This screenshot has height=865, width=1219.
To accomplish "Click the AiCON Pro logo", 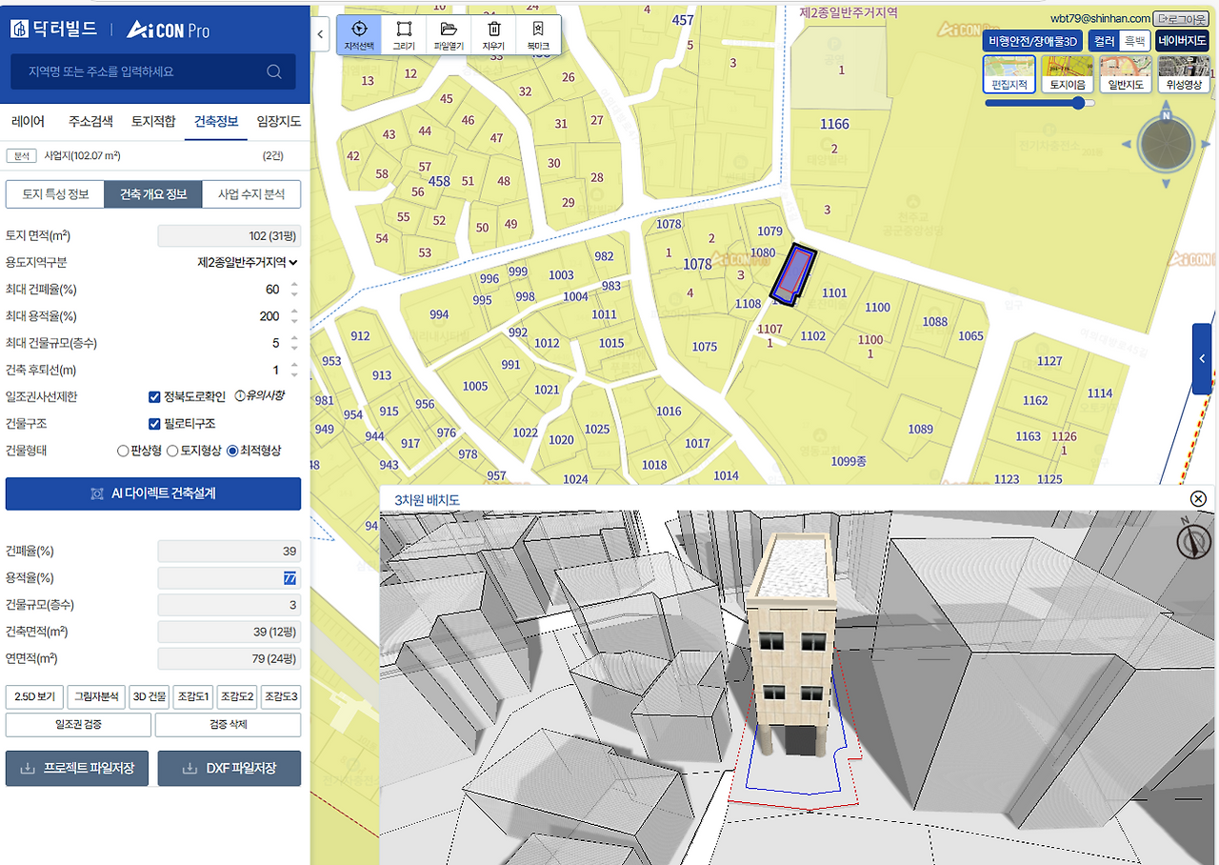I will point(168,30).
